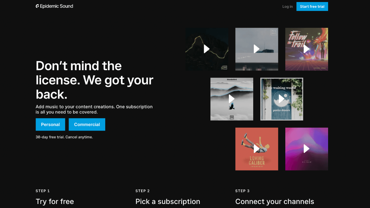Click the Start free trial button

point(312,7)
